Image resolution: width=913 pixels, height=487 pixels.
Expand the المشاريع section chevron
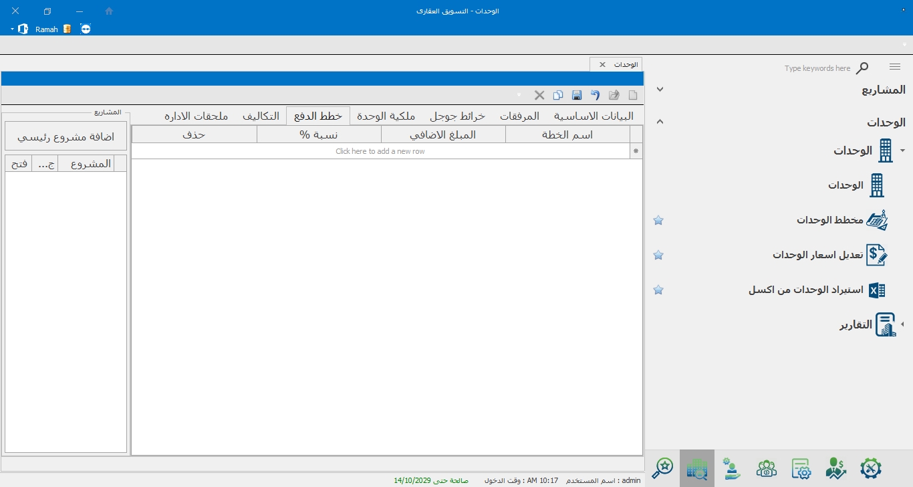pos(660,90)
